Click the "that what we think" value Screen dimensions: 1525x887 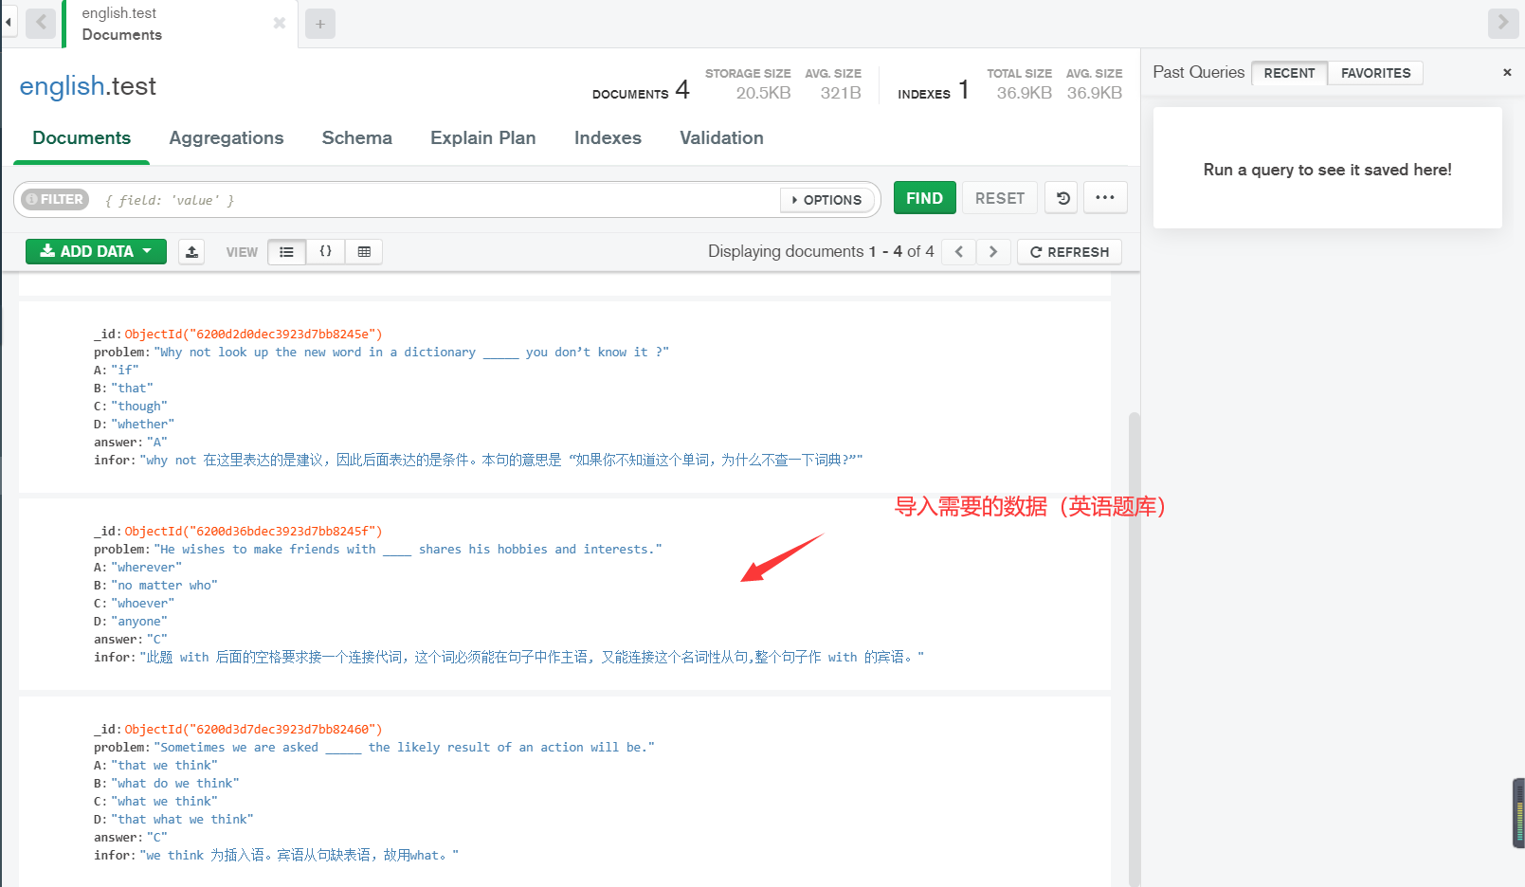click(182, 819)
